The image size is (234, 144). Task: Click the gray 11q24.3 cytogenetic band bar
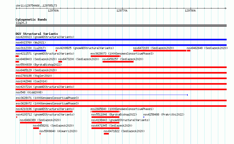pyautogui.click(x=121, y=26)
